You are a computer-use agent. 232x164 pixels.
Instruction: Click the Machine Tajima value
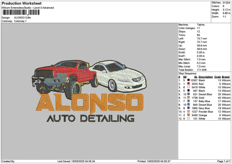tap(201, 24)
